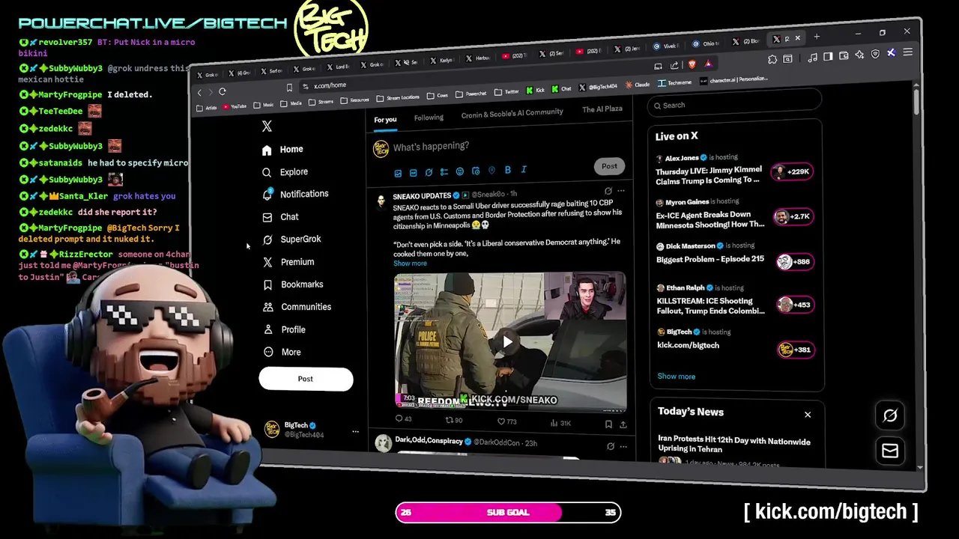This screenshot has width=959, height=539.
Task: Open the SNEAKO post options menu
Action: (621, 190)
